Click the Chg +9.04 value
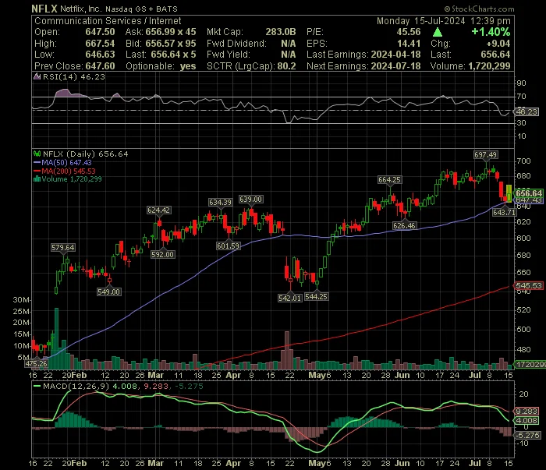This screenshot has width=546, height=470. pyautogui.click(x=498, y=44)
